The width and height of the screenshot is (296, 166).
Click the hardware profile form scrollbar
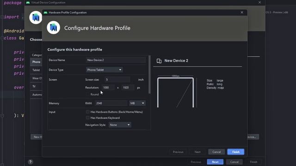pos(149,75)
